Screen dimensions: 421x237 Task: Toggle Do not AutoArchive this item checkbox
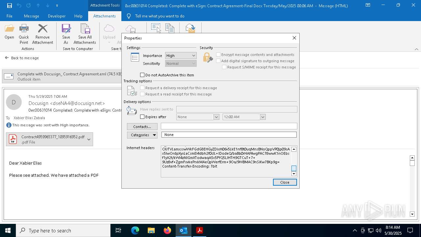tap(142, 75)
